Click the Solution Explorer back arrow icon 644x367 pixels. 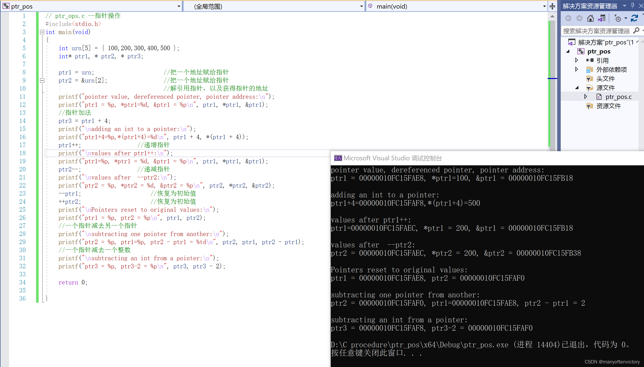(568, 18)
